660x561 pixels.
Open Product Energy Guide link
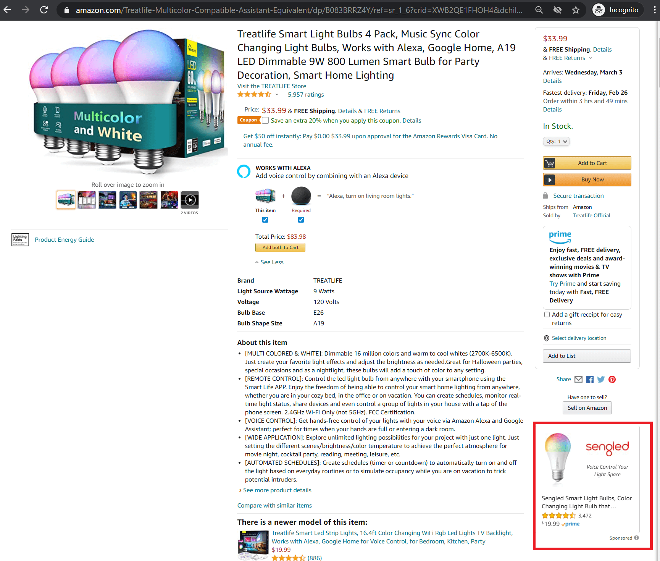point(65,240)
